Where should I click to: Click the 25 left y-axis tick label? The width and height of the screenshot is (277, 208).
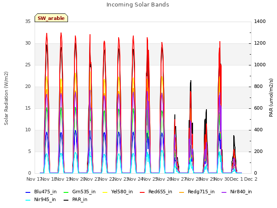pyautogui.click(x=28, y=65)
